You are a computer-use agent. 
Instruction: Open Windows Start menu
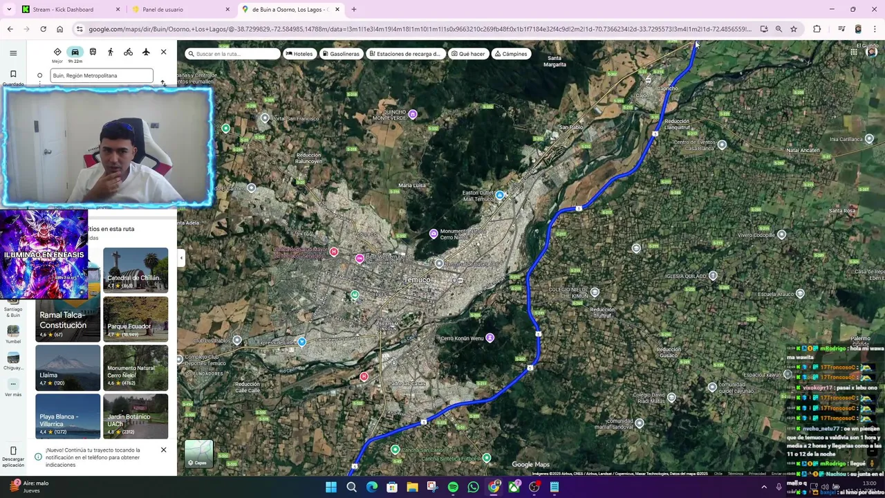(331, 487)
